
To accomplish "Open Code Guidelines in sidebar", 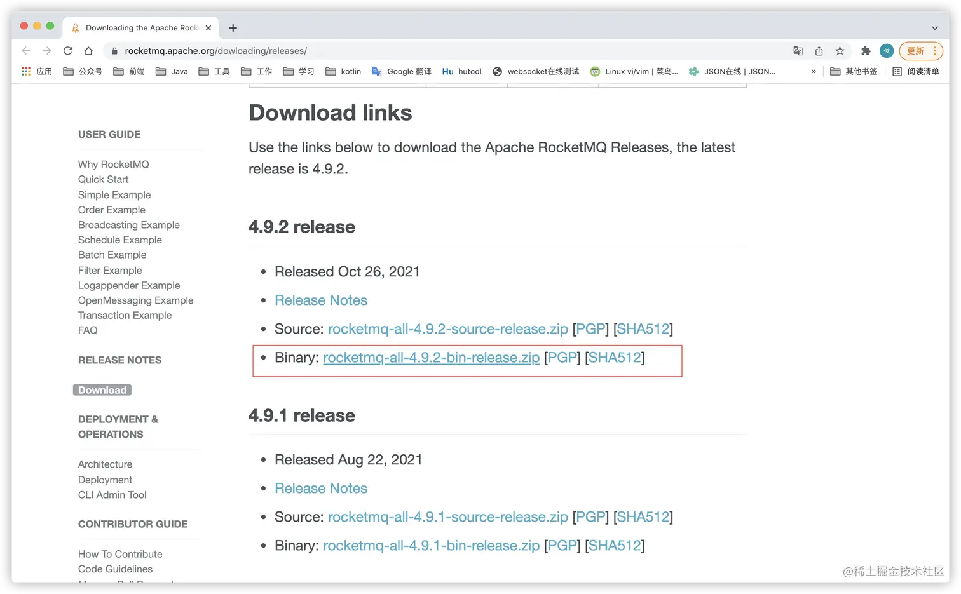I will 115,569.
